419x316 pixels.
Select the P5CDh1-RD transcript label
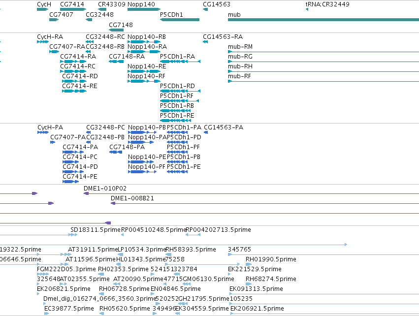[x=177, y=86]
